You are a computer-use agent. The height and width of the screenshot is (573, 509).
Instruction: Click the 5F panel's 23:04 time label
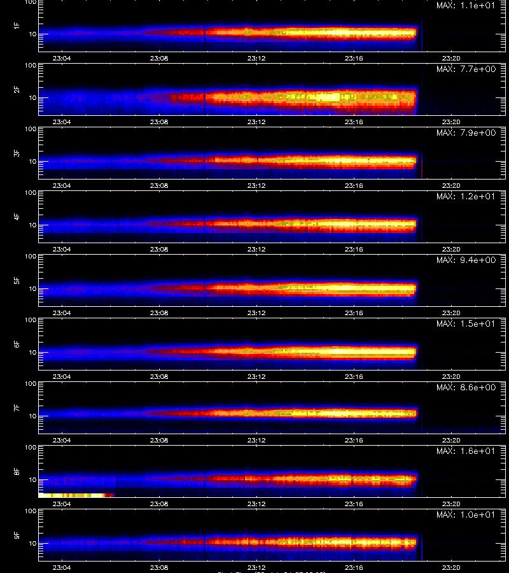62,313
